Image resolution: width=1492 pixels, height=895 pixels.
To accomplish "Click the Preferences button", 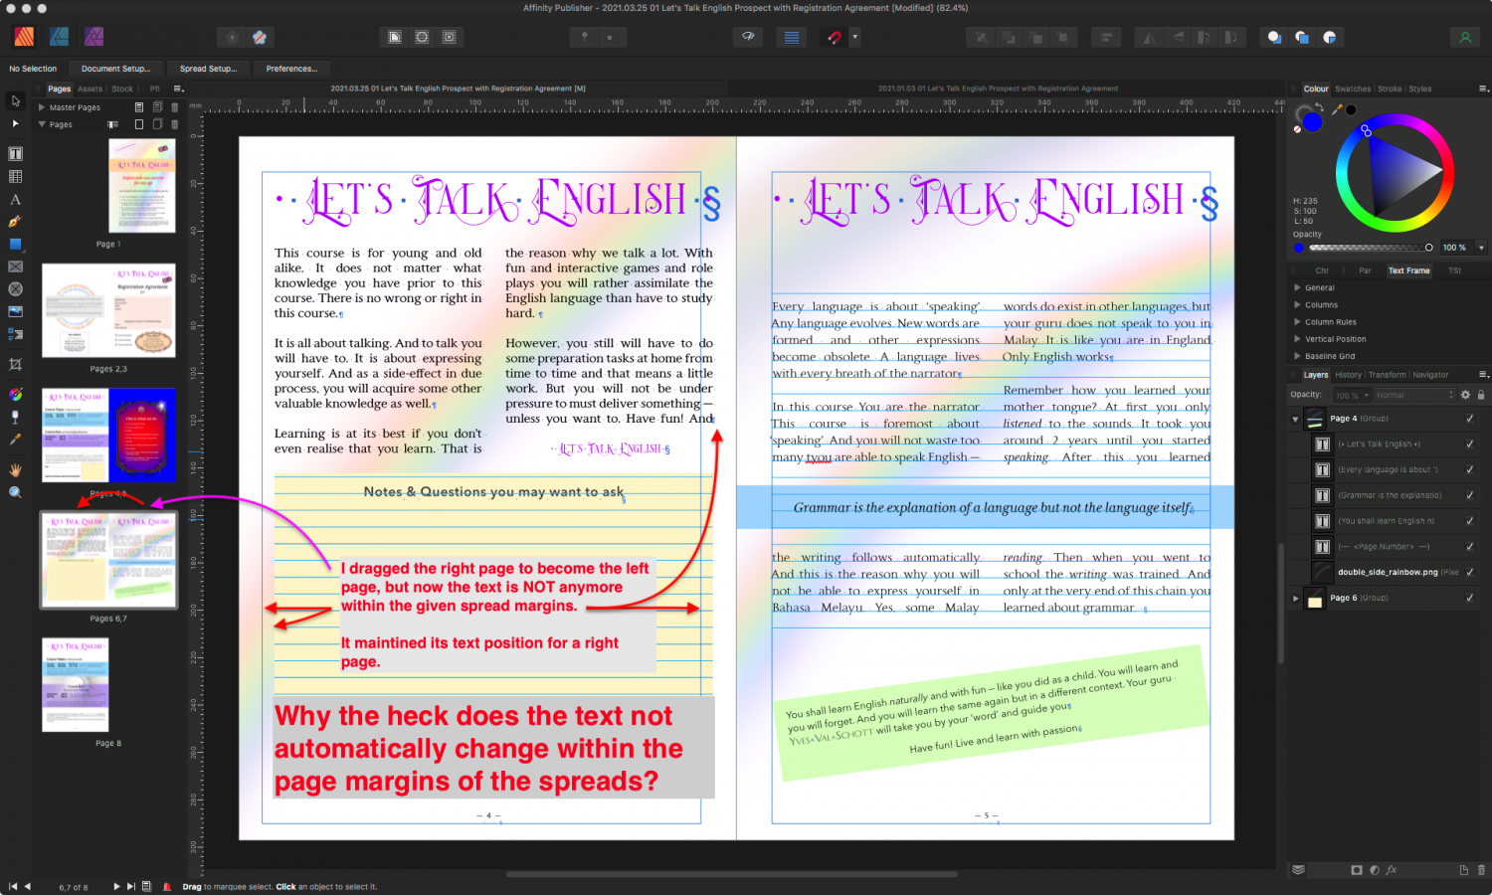I will 291,69.
